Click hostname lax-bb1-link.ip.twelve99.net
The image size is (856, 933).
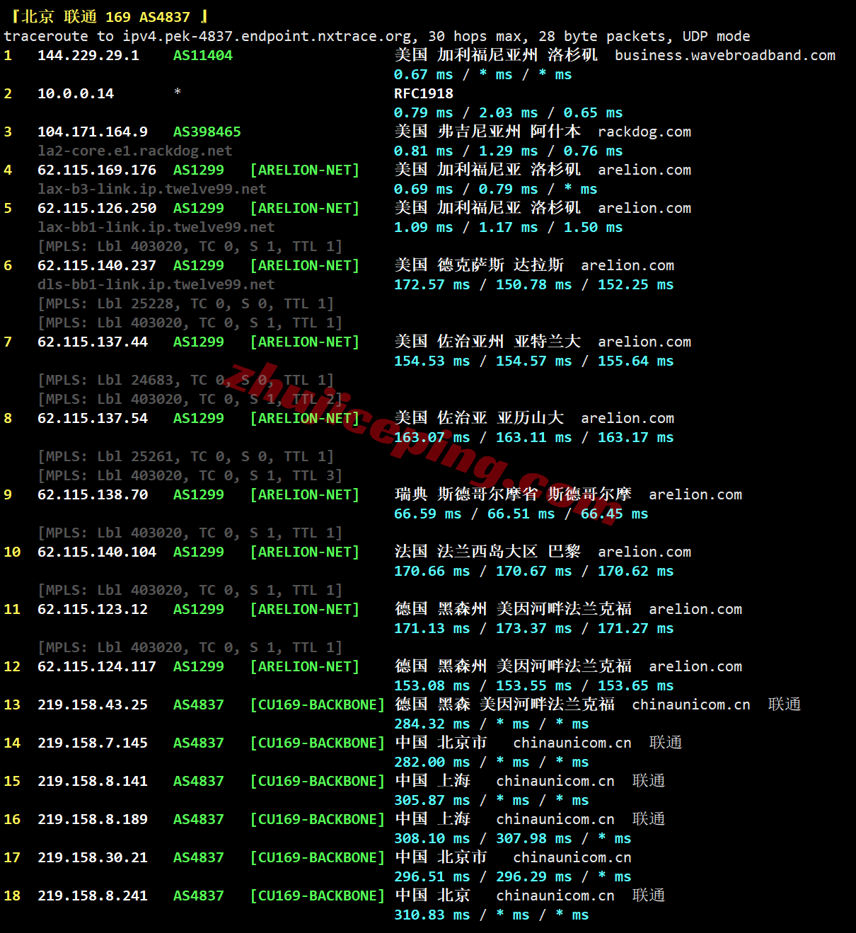(x=156, y=227)
